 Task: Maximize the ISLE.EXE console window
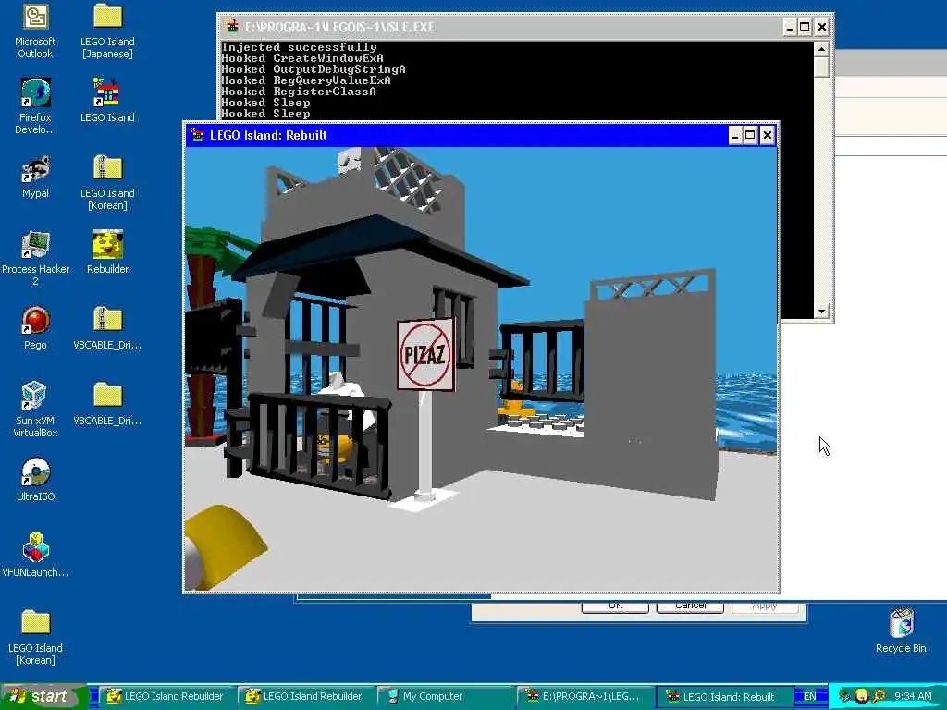click(x=805, y=27)
